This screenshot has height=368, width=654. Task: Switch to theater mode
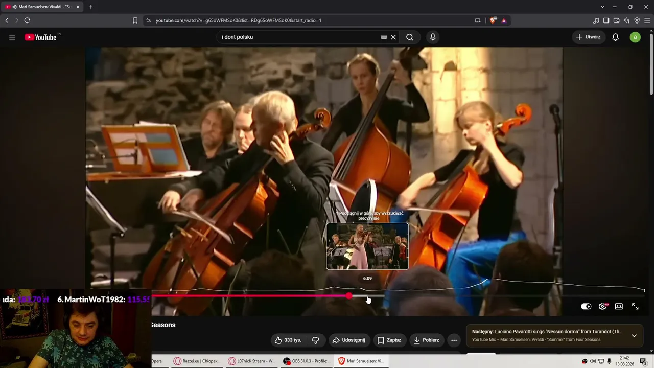point(619,306)
